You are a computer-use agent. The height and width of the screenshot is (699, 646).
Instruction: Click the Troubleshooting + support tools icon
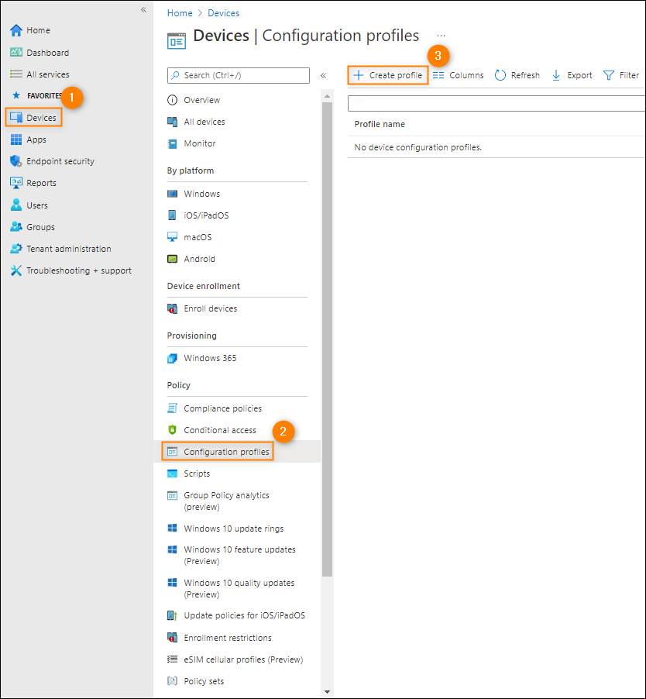coord(16,270)
